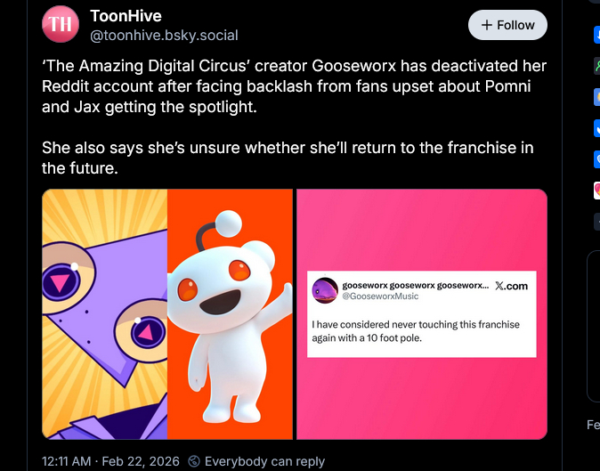Click the post timestamp 12:11 AM

67,461
